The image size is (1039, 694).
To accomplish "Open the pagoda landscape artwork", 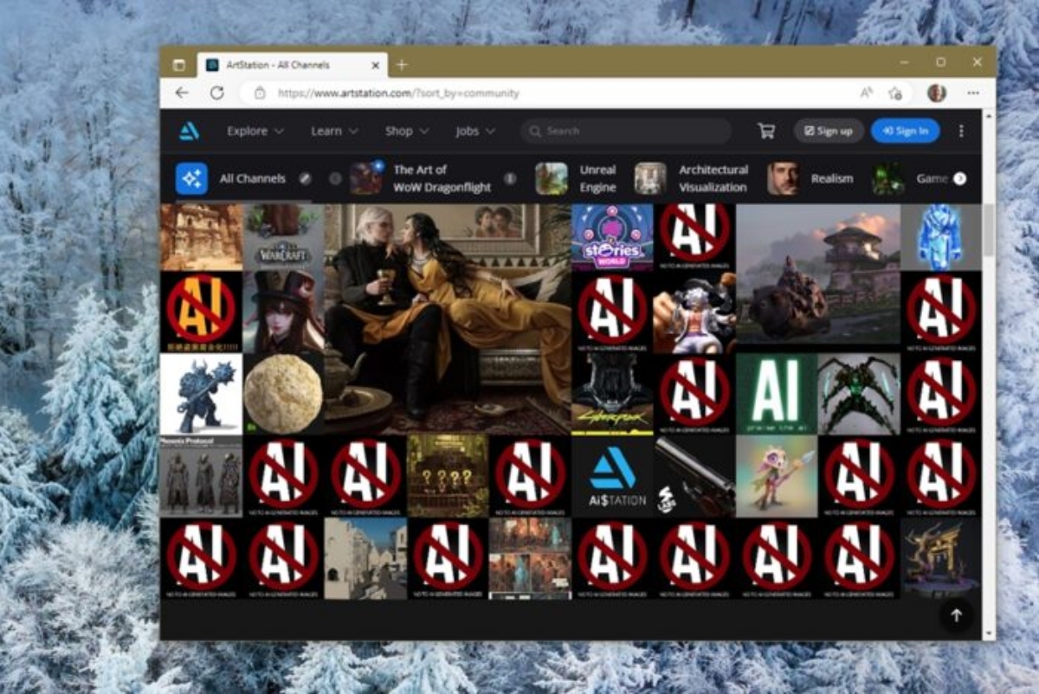I will [x=818, y=273].
